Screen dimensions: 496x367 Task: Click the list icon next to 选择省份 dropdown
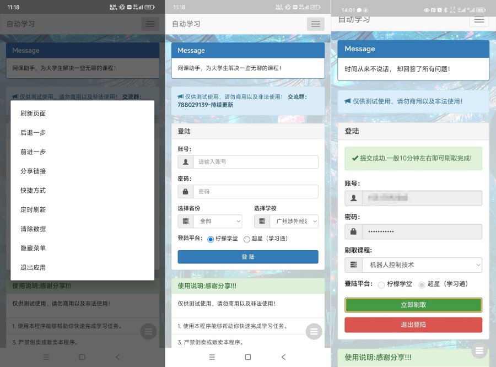pos(186,221)
